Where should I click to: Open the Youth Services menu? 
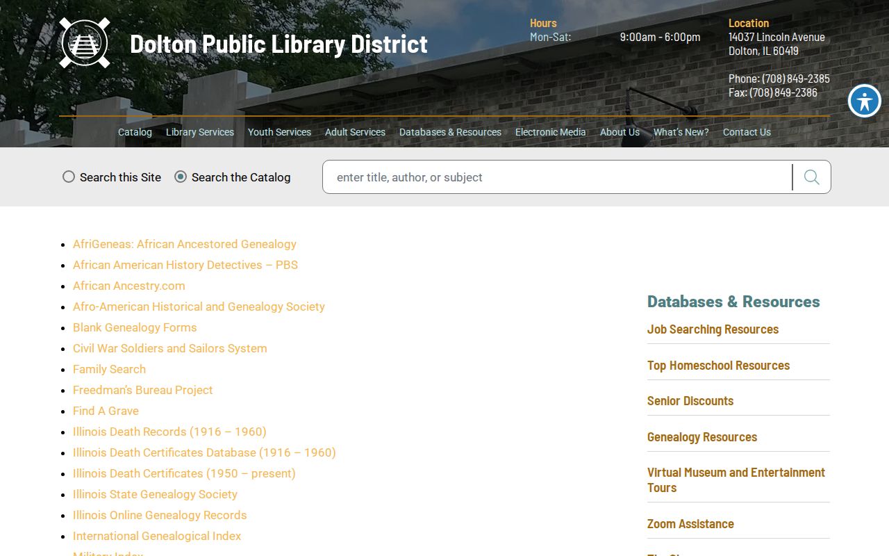tap(279, 132)
